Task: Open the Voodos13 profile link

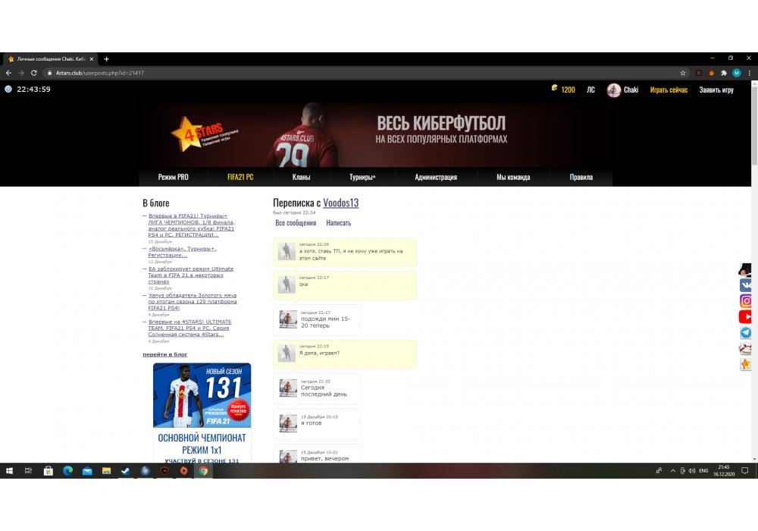Action: coord(341,203)
